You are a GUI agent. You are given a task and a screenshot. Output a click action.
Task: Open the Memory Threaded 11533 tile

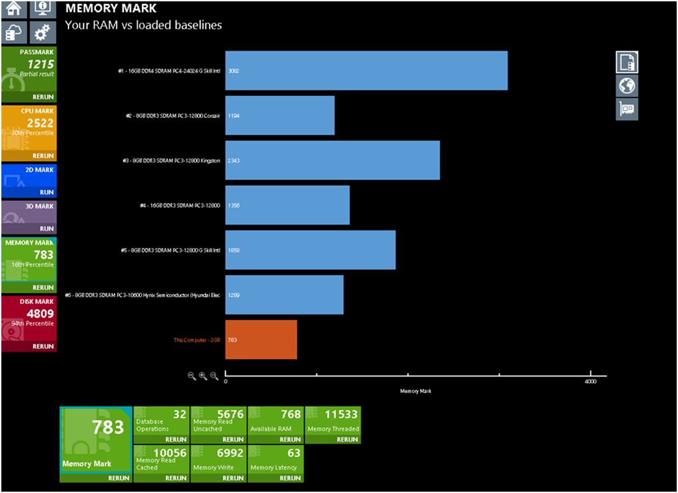333,421
